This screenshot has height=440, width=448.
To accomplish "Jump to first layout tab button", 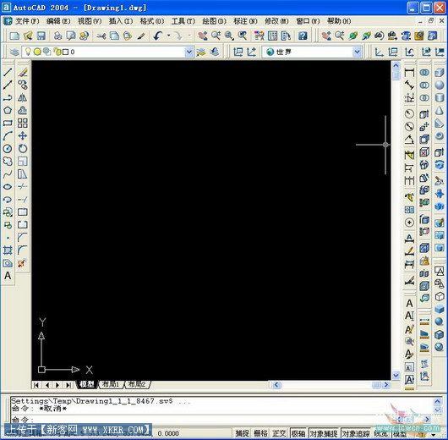I will pyautogui.click(x=36, y=385).
